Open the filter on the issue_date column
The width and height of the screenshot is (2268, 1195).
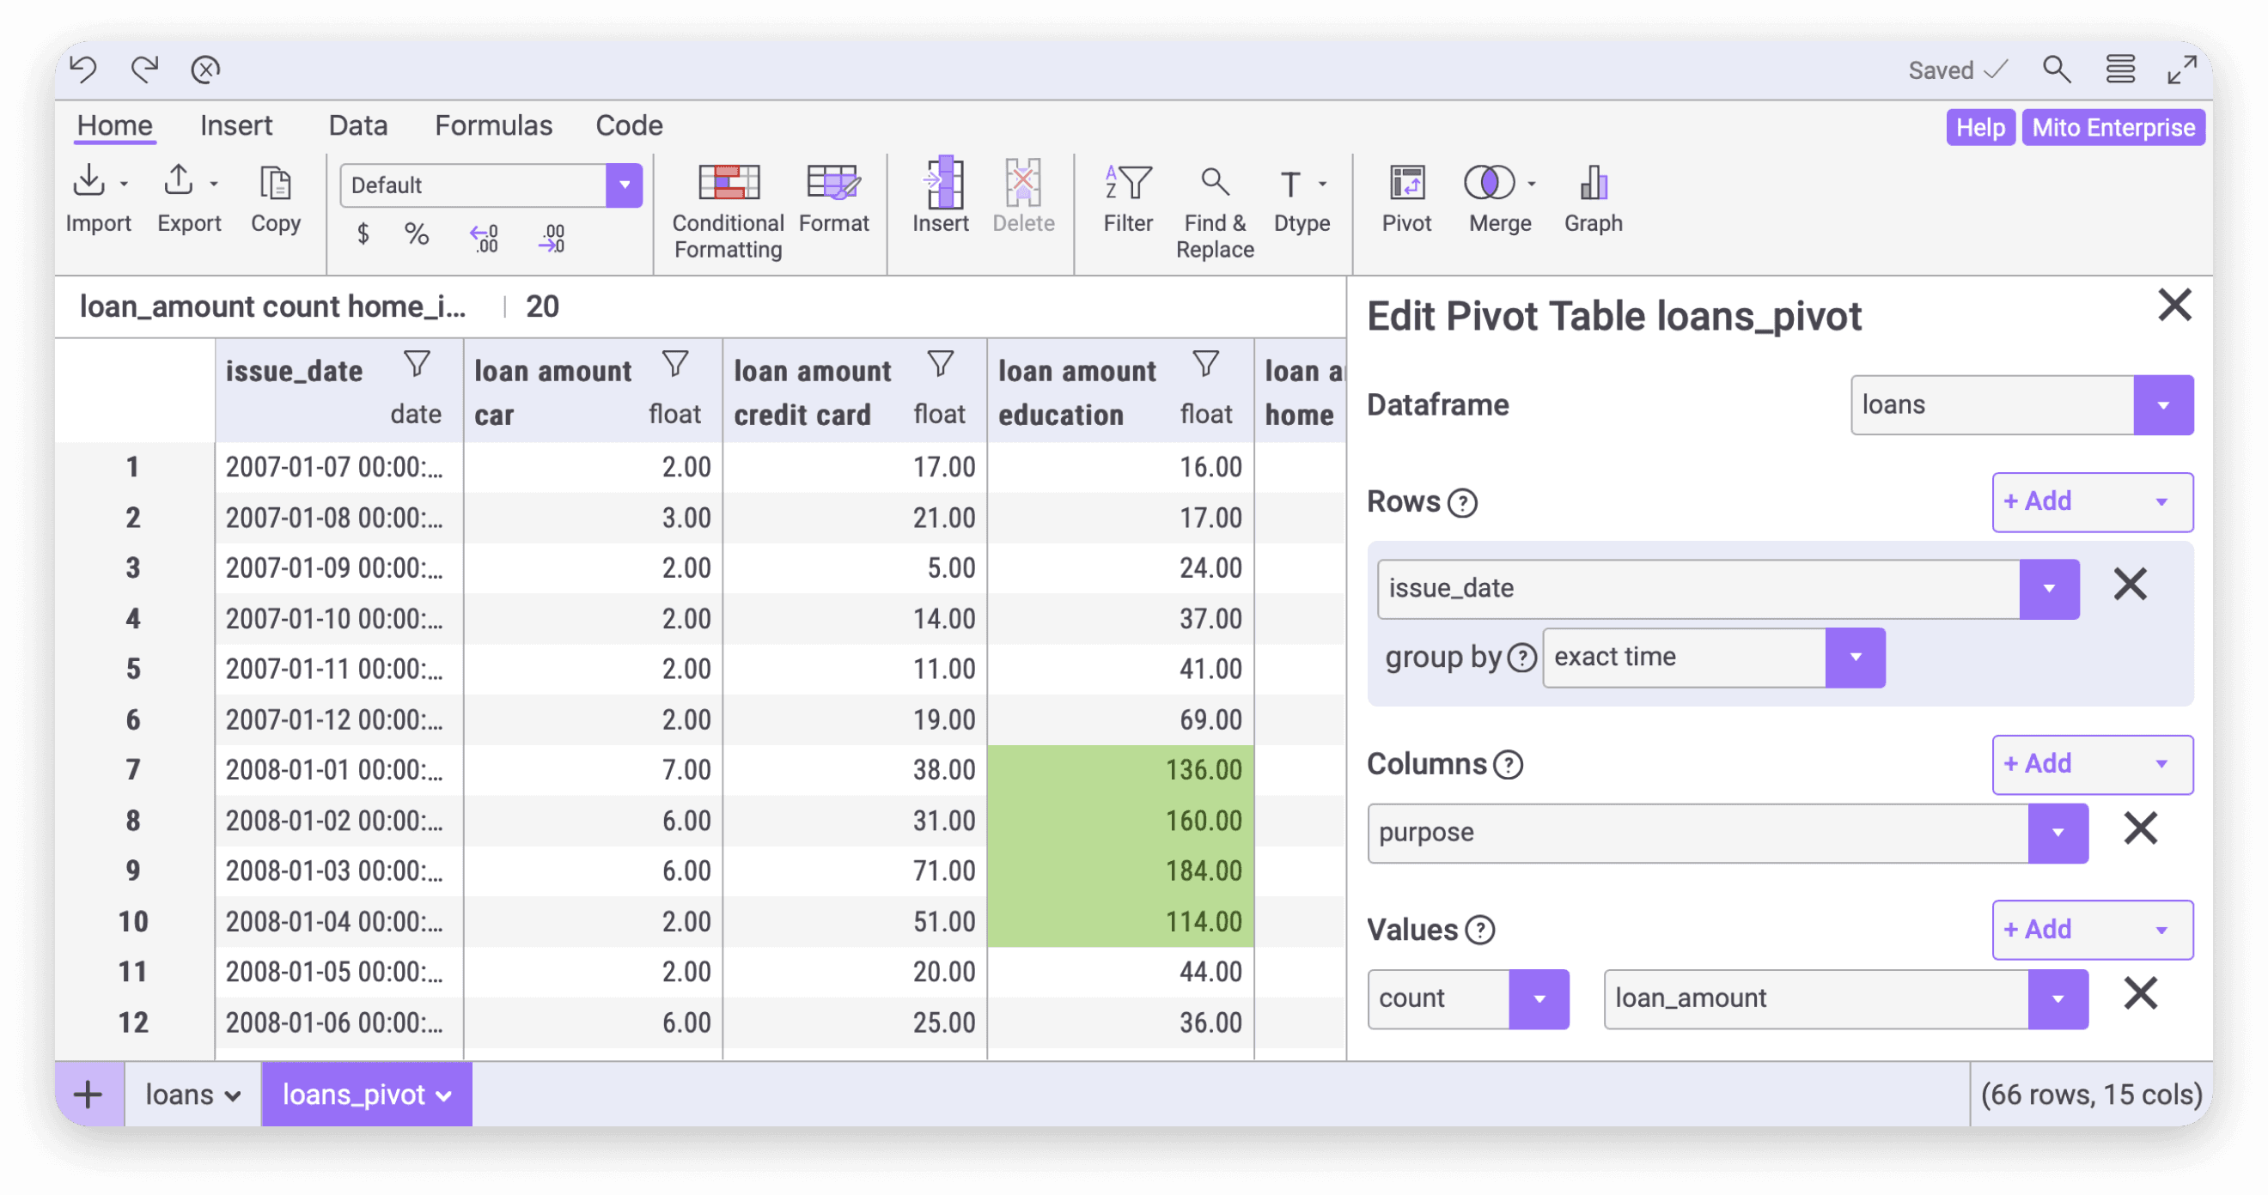[416, 362]
